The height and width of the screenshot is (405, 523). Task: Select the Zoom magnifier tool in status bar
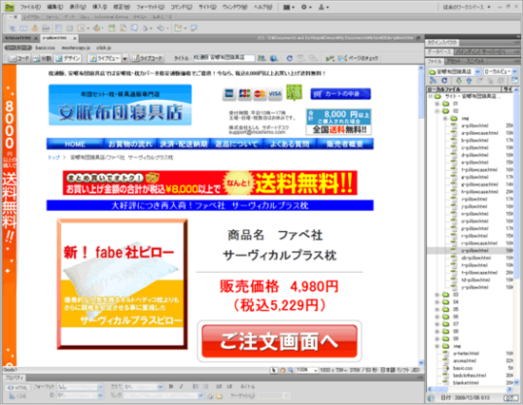(x=291, y=370)
